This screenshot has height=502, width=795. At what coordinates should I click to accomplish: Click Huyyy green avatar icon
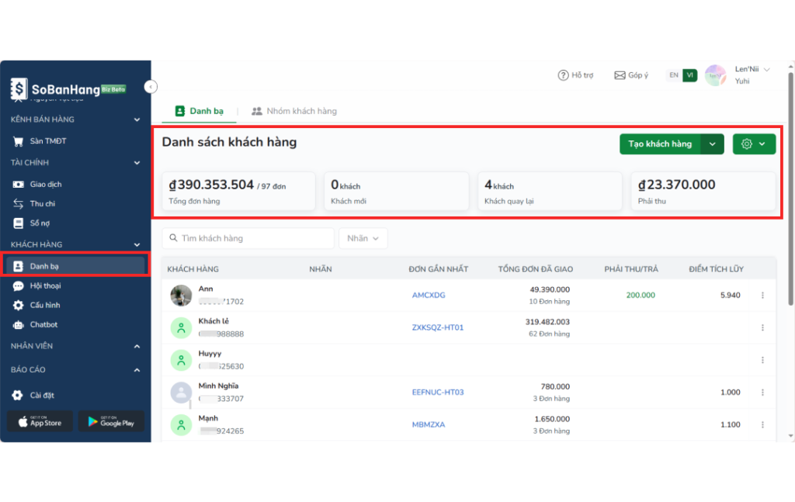[181, 360]
